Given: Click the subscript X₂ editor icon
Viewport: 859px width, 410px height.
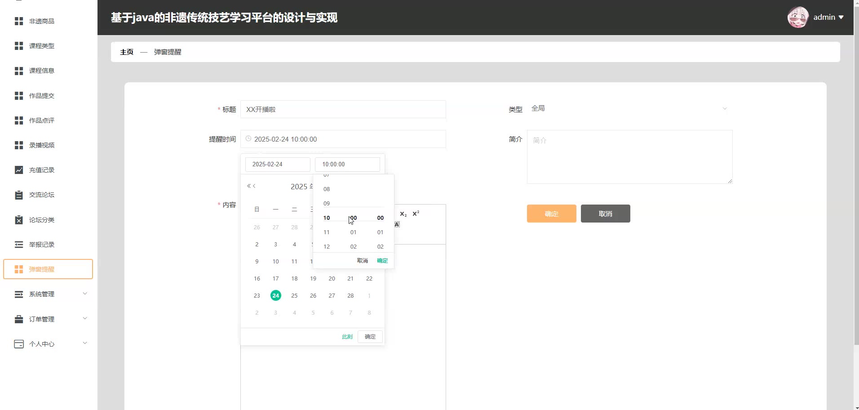Looking at the screenshot, I should coord(403,214).
